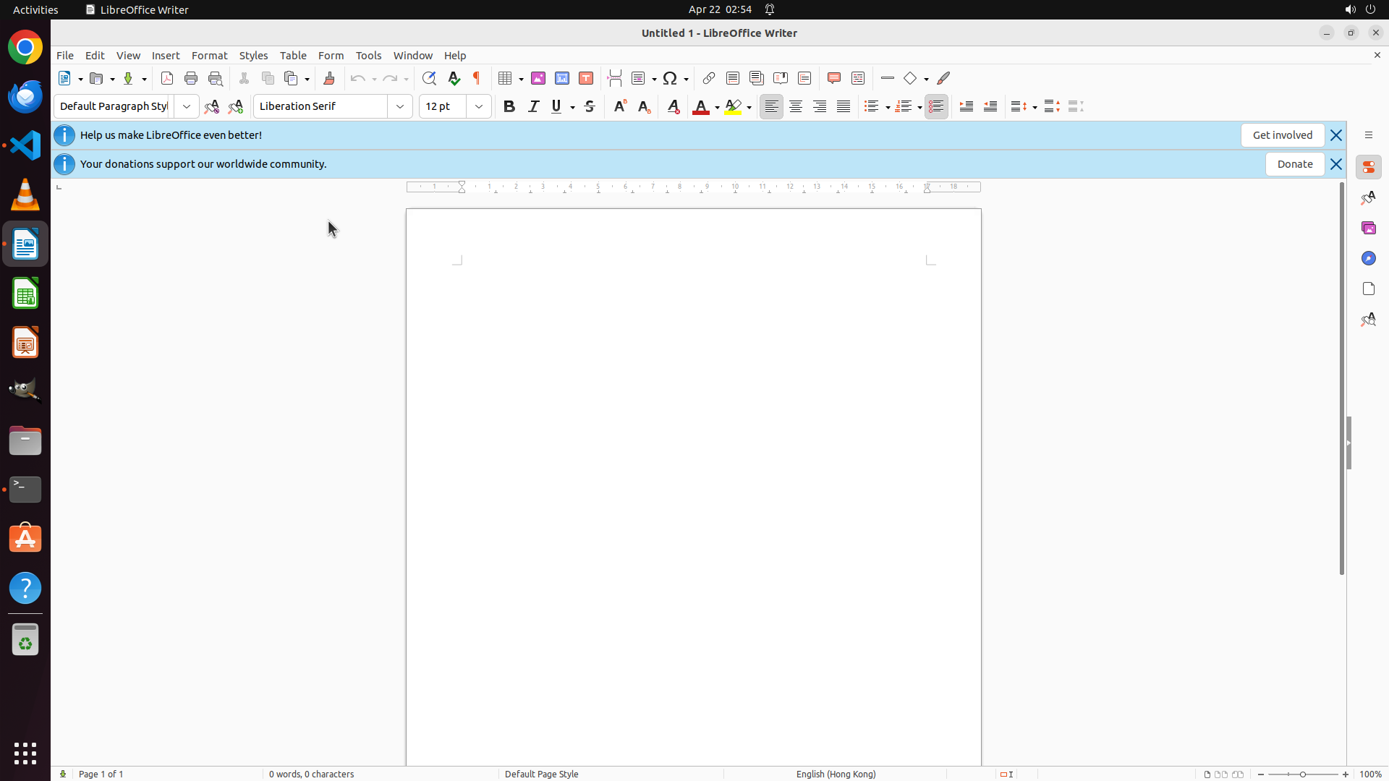Open the Format menu
This screenshot has height=781, width=1389.
[209, 56]
